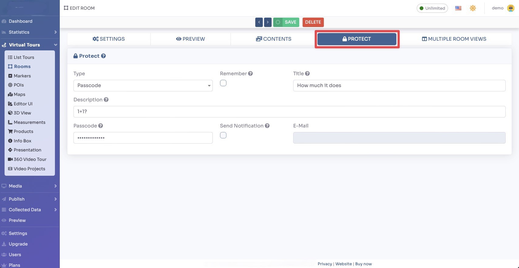Viewport: 519px width, 268px height.
Task: Open the Type dropdown showing Passcode
Action: pyautogui.click(x=143, y=86)
